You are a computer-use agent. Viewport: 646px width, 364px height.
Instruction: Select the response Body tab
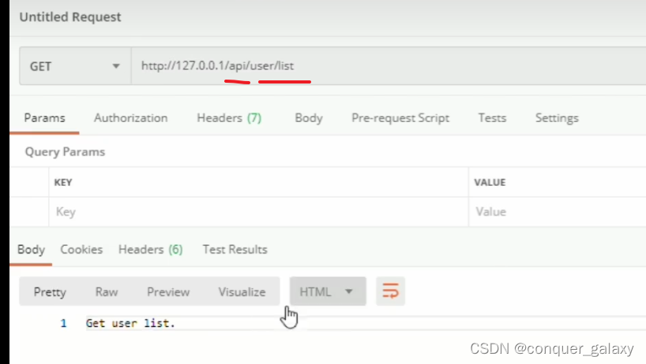click(x=31, y=250)
